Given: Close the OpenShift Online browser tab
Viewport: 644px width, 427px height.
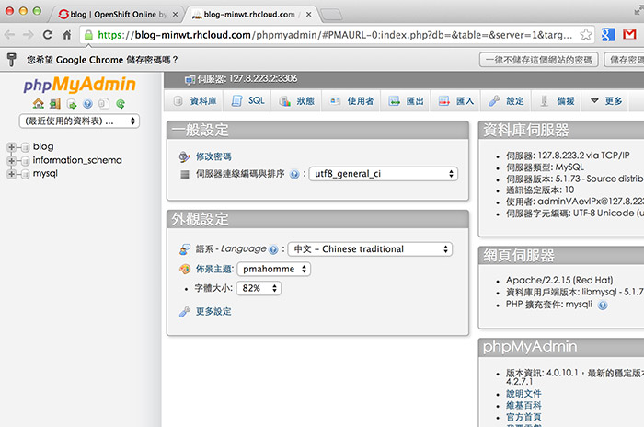Looking at the screenshot, I should (x=176, y=15).
